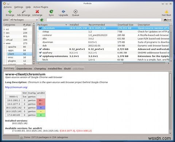
Task: Open the Help menu
Action: 28,7
